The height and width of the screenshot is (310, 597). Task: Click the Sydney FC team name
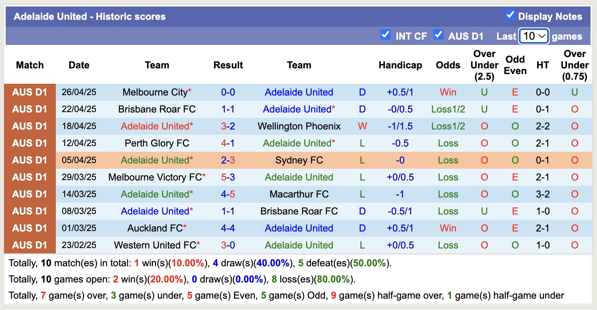[299, 160]
